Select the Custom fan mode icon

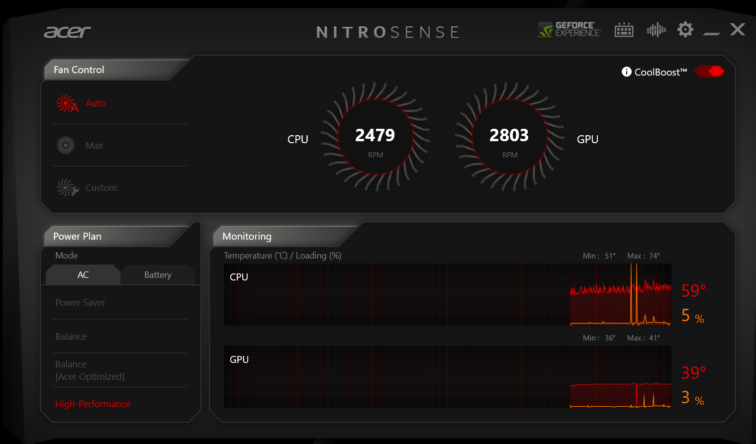[x=67, y=188]
